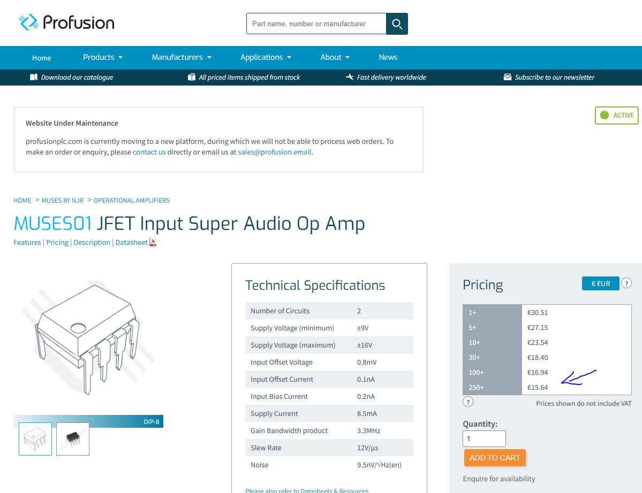The image size is (642, 493).
Task: Click the Supply Current 8.5mA value
Action: (367, 414)
